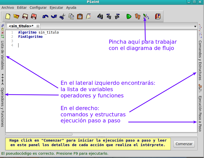Expand the Operadores y Funciones side panel

tap(3, 100)
